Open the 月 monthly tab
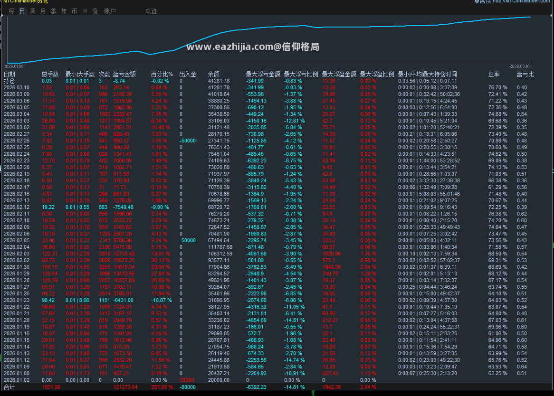The width and height of the screenshot is (554, 396). pos(43,11)
